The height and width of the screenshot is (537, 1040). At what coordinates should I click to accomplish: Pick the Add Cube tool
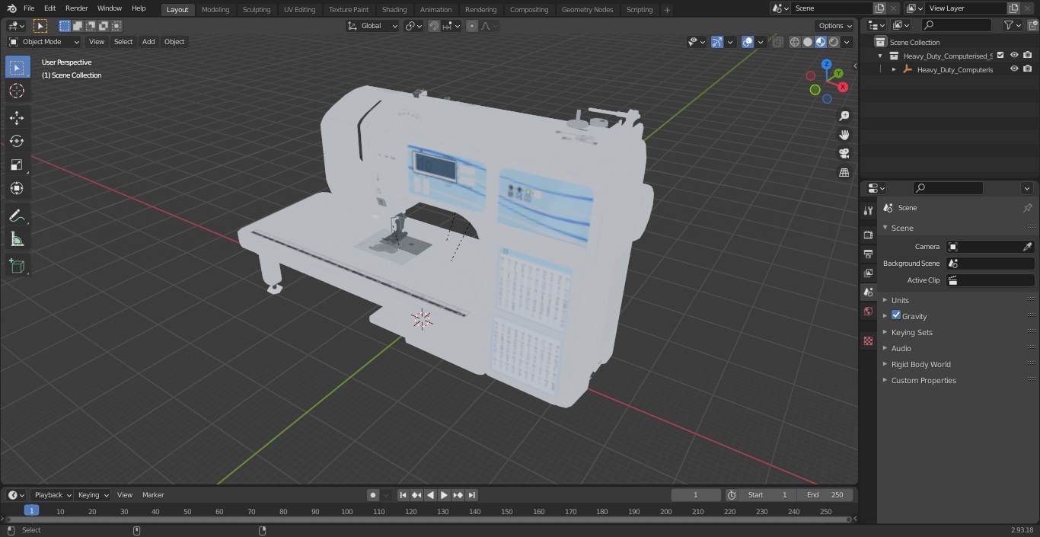click(17, 267)
